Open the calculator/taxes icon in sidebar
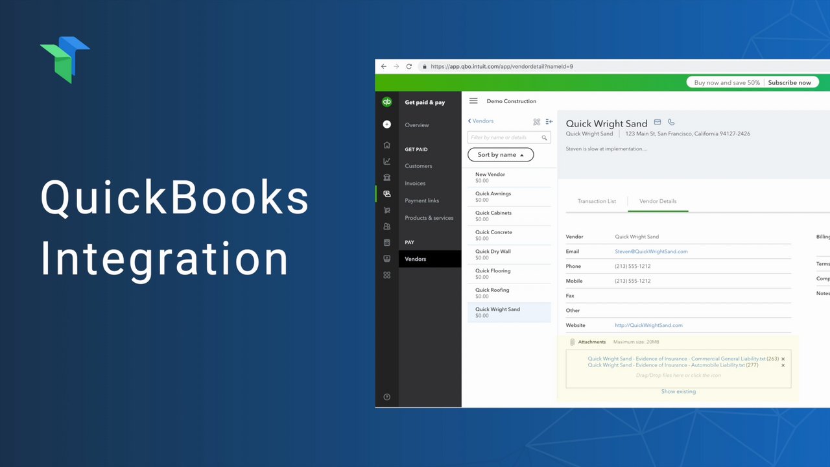This screenshot has width=830, height=467. click(x=386, y=243)
